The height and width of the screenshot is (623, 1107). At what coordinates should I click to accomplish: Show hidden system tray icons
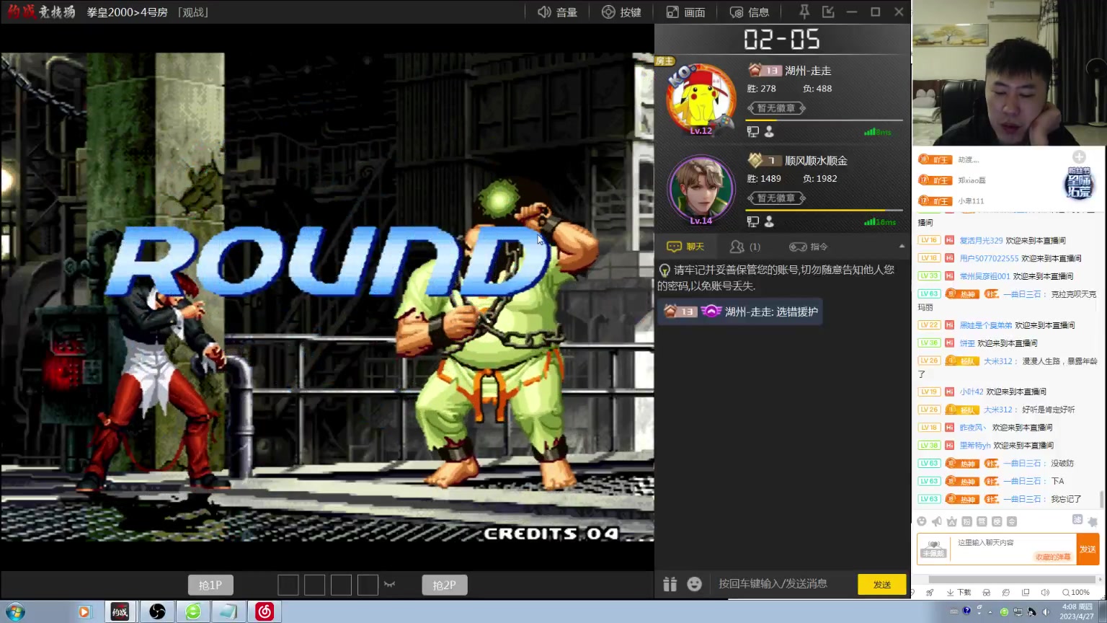click(990, 612)
